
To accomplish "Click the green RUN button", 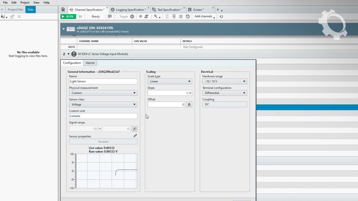I will [68, 16].
